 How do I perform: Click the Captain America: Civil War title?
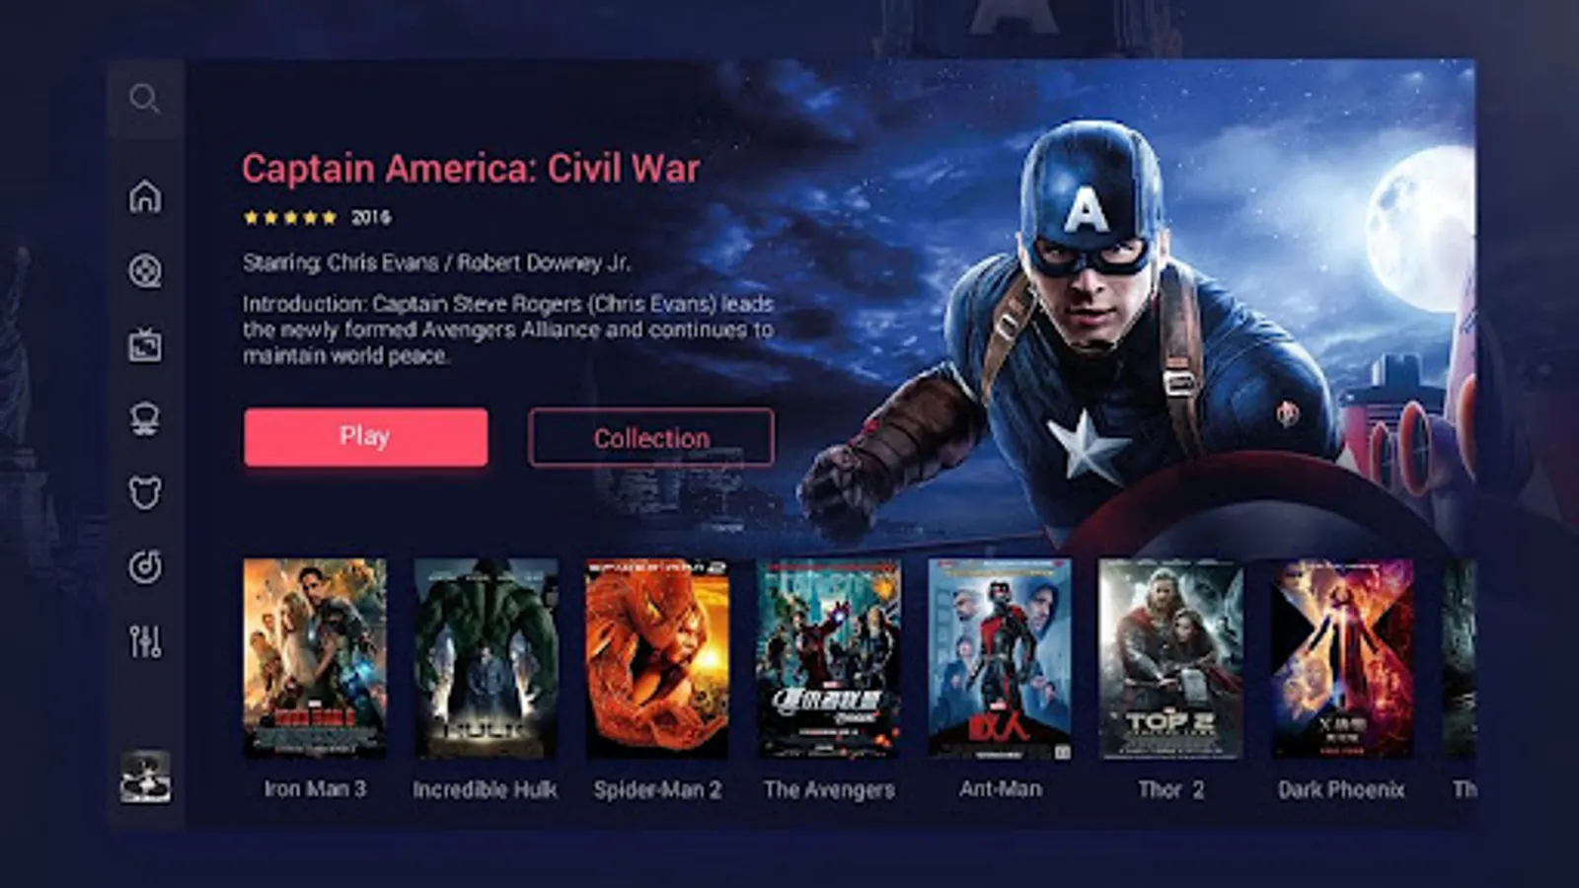tap(471, 169)
